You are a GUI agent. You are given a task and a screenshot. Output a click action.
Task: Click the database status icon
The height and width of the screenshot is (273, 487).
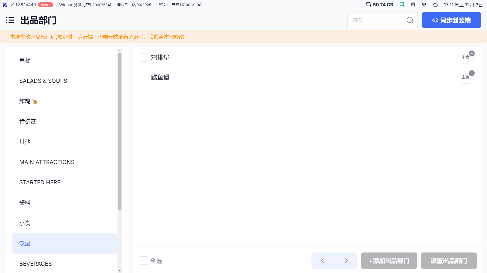413,5
